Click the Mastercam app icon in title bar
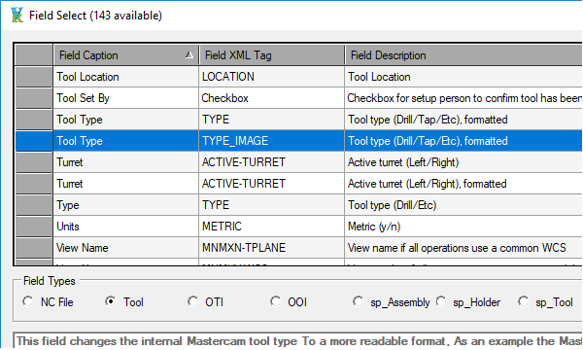The height and width of the screenshot is (350, 583). [x=17, y=16]
